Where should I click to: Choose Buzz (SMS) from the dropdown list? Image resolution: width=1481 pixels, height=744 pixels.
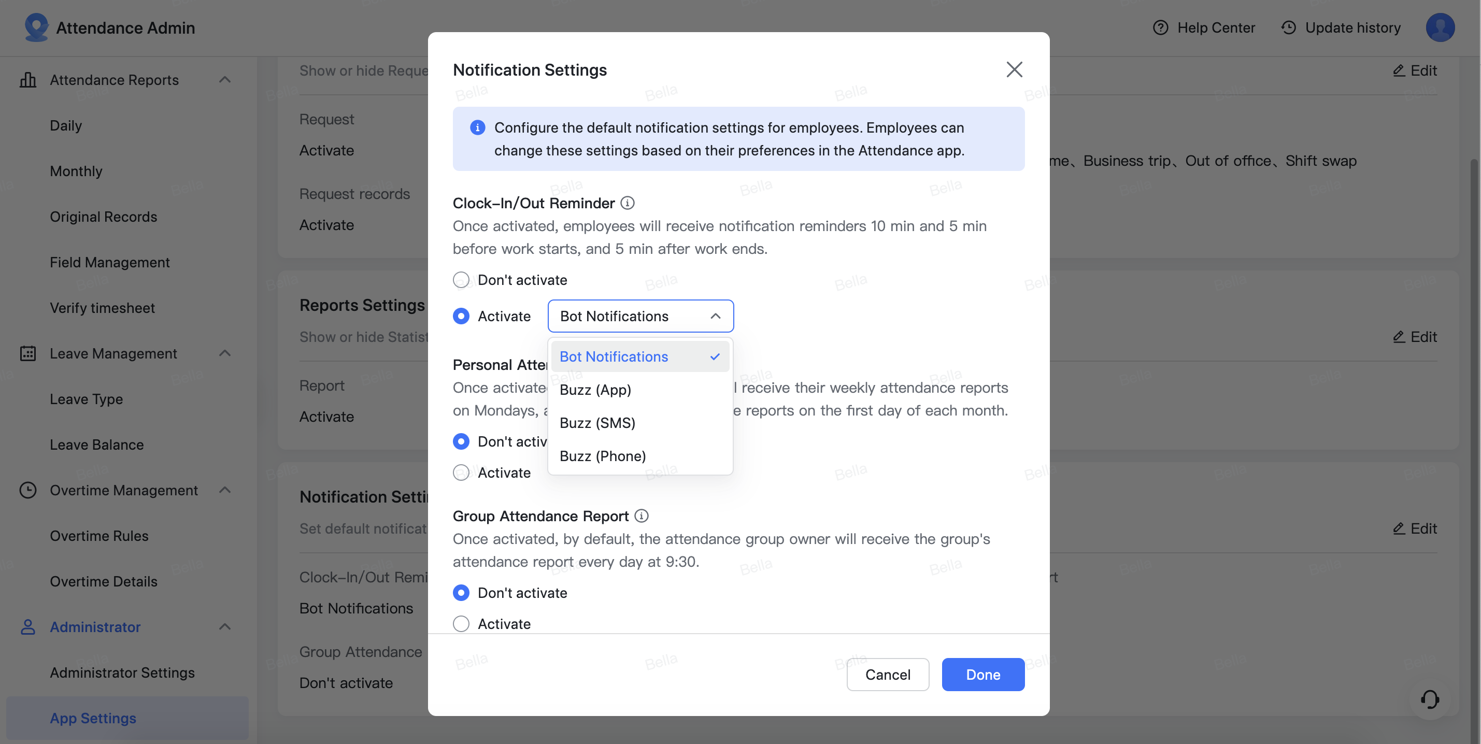point(597,423)
